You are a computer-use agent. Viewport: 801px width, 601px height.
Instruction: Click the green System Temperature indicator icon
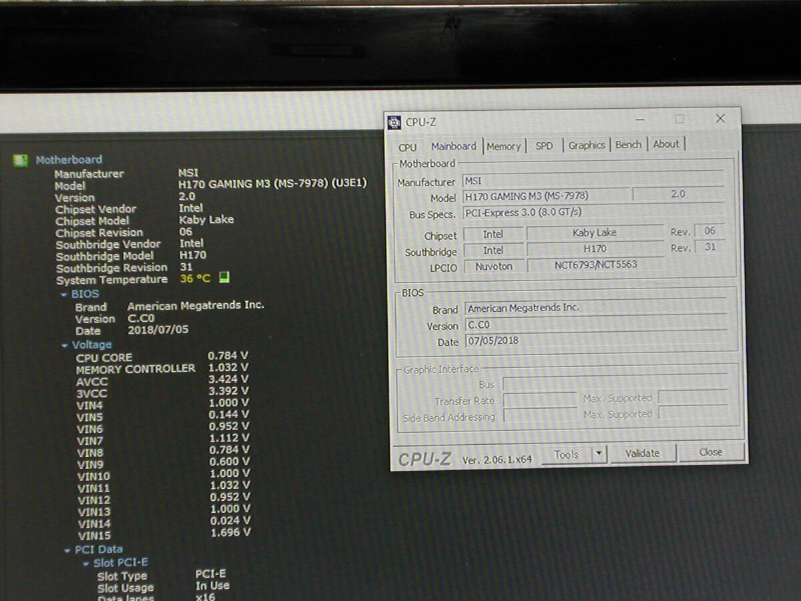tap(224, 277)
